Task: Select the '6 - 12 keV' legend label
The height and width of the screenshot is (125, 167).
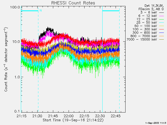Action: [x=148, y=16]
